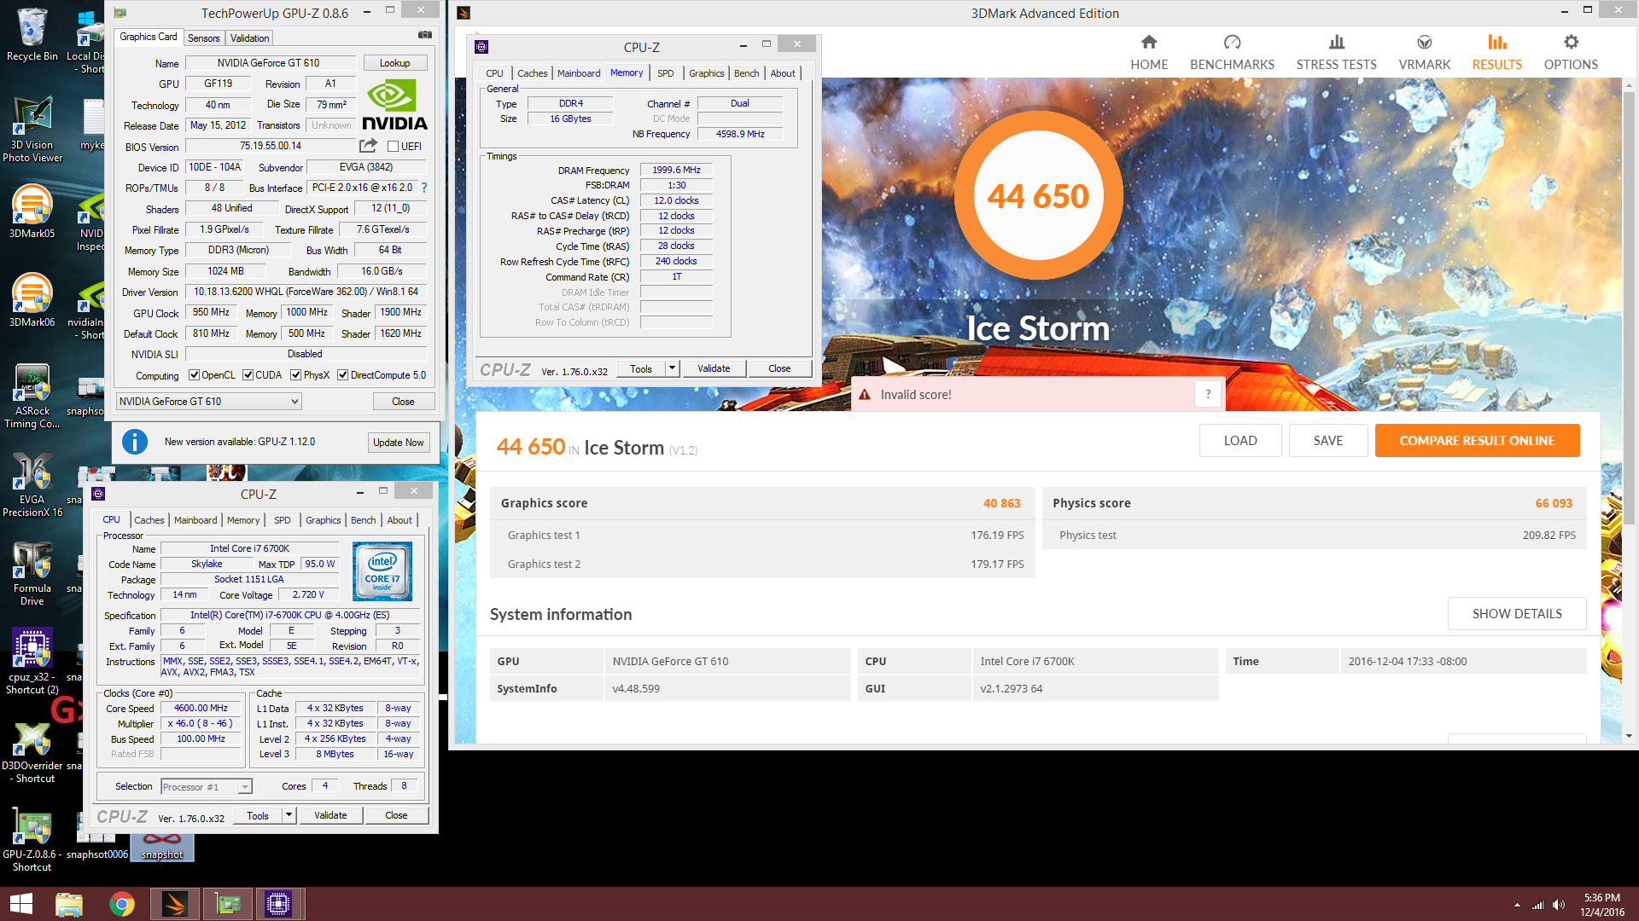
Task: Open the 3DMark Home icon
Action: [x=1149, y=42]
